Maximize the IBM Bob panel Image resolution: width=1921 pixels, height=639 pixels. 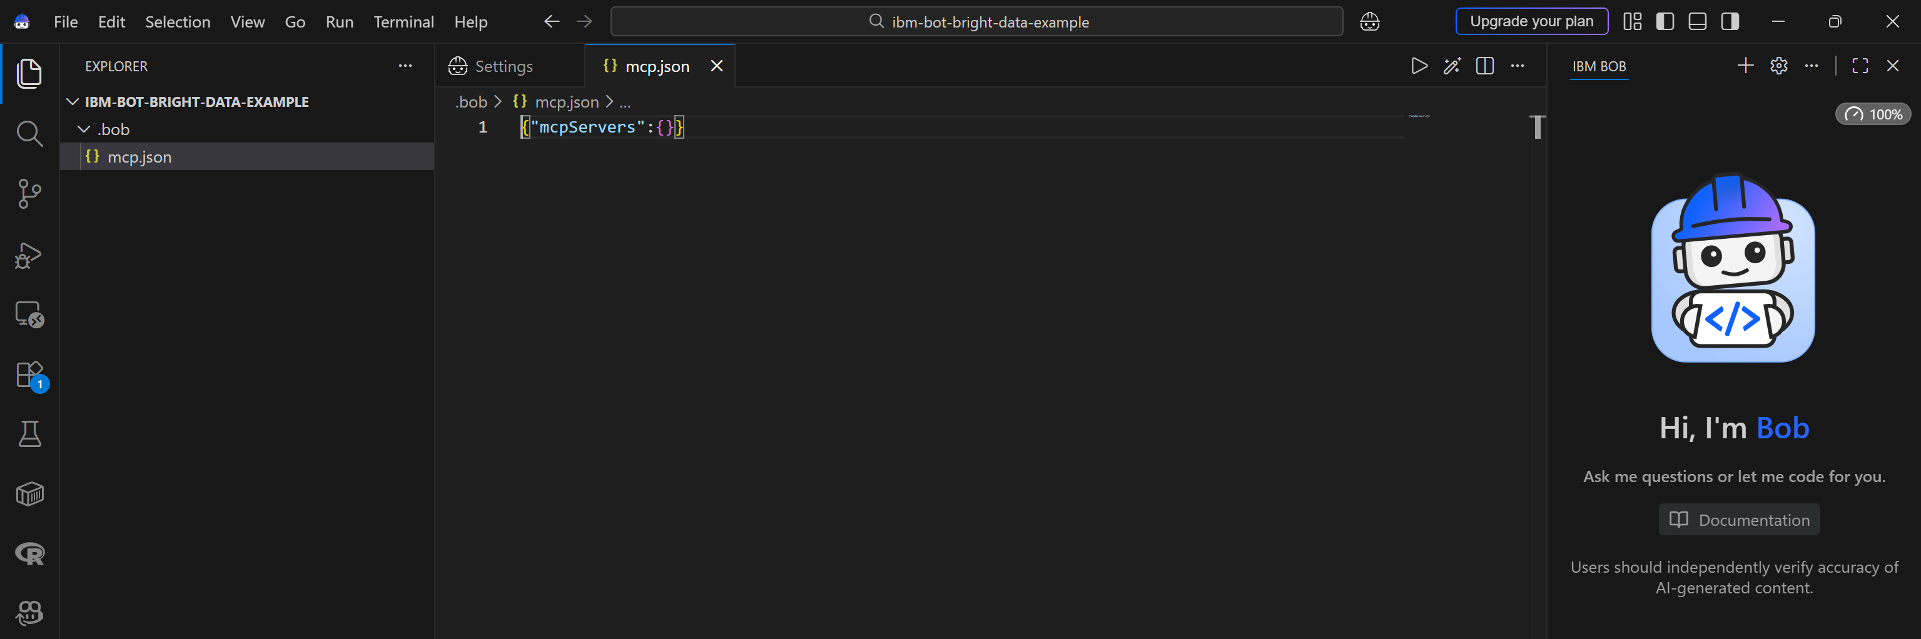tap(1860, 66)
